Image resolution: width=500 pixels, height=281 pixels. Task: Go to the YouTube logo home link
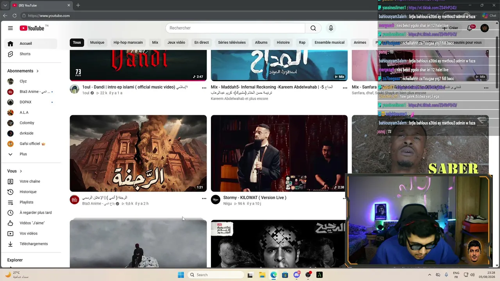click(32, 28)
